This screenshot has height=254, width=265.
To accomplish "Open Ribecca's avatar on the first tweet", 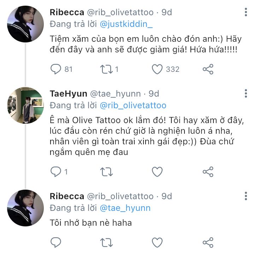I will (25, 24).
